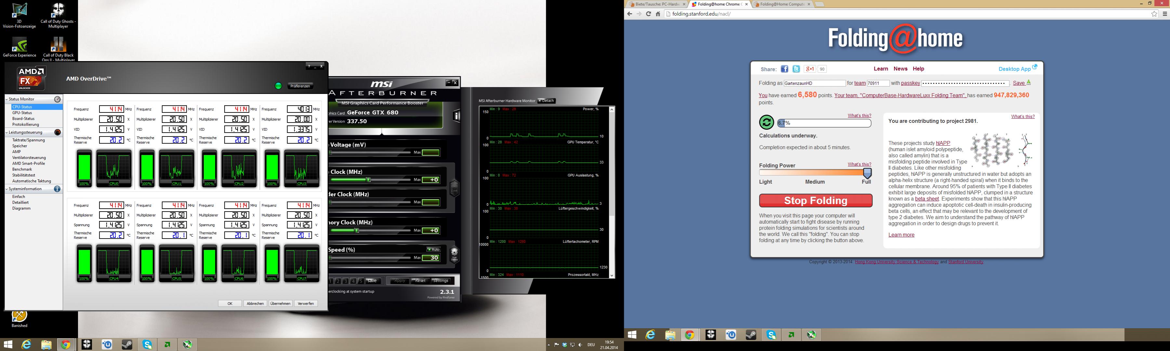The height and width of the screenshot is (351, 1170).
Task: Click the Status Monitor gauge icon
Action: click(58, 99)
